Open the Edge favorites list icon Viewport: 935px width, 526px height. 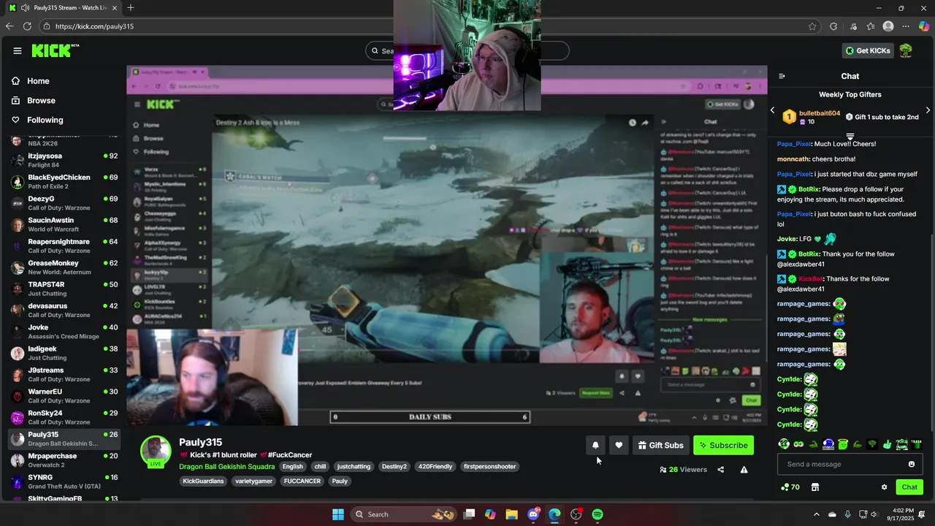pos(871,26)
